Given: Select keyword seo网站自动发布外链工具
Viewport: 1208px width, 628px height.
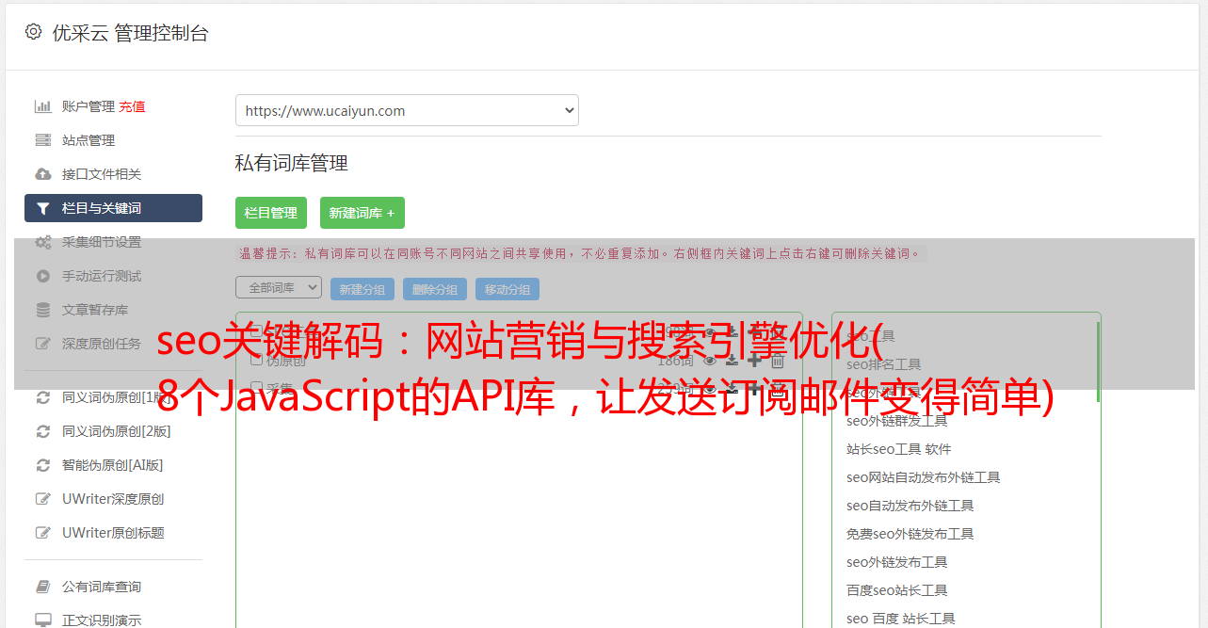Looking at the screenshot, I should (923, 477).
